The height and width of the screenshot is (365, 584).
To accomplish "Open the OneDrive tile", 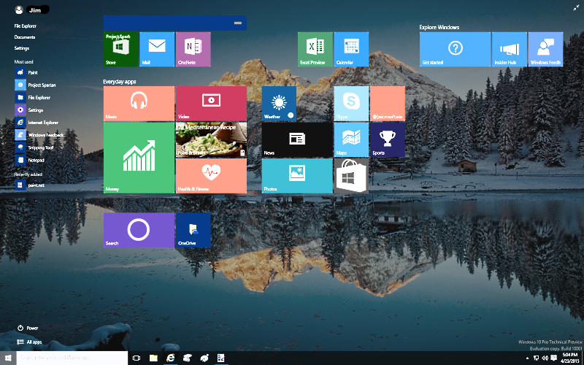I will pyautogui.click(x=193, y=230).
